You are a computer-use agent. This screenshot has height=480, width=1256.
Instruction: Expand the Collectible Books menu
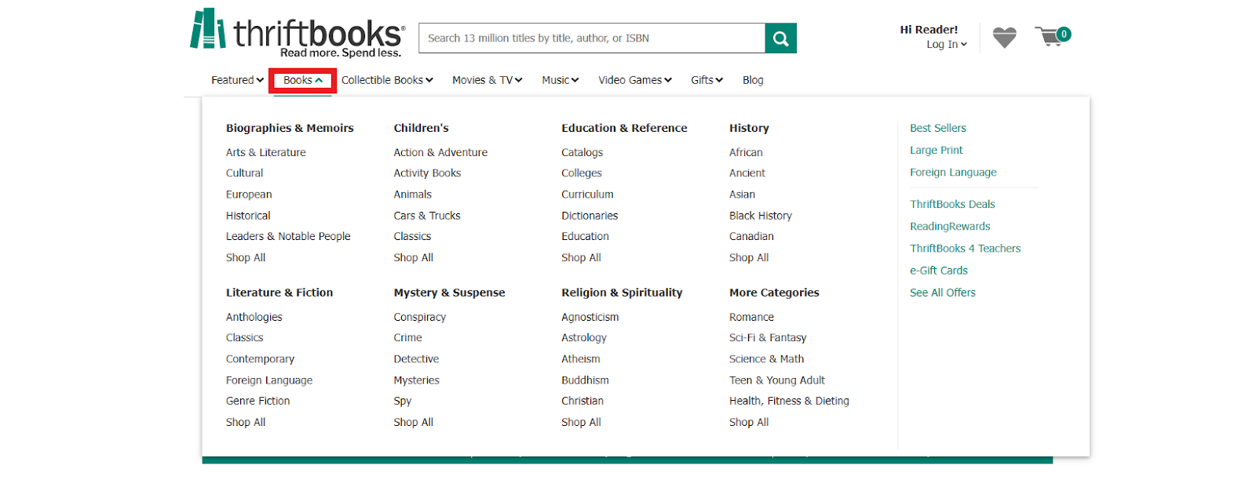tap(387, 80)
